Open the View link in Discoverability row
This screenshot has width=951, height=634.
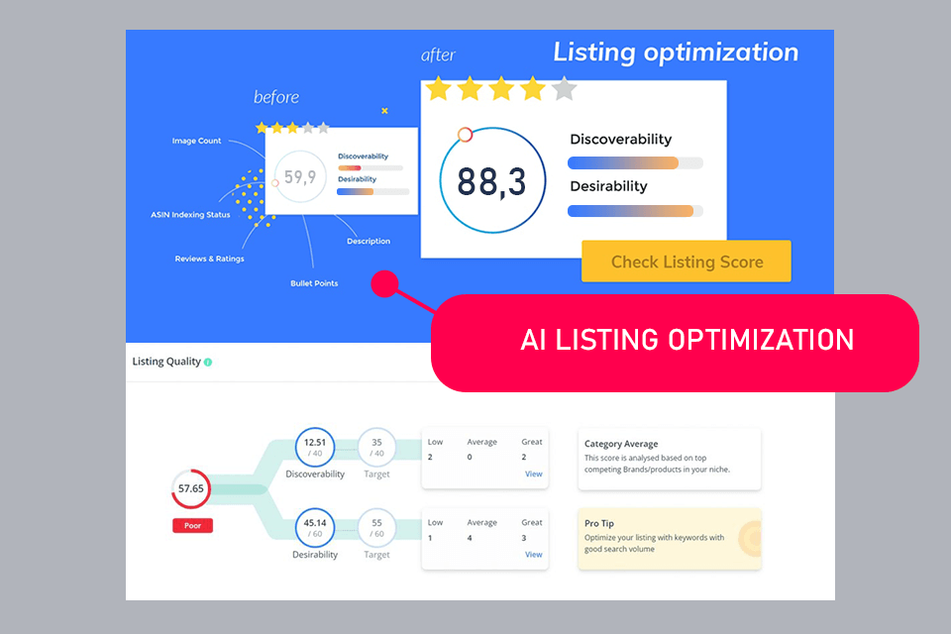[x=533, y=474]
